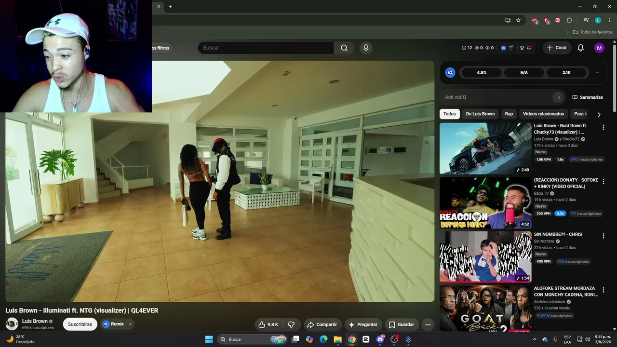Open the DONATY REACCION video thumbnail
The width and height of the screenshot is (617, 347).
[485, 203]
